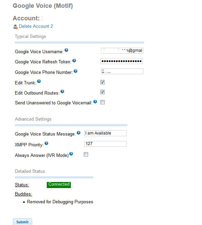
Task: Click the XMPP Priority field showing 127
Action: click(105, 144)
